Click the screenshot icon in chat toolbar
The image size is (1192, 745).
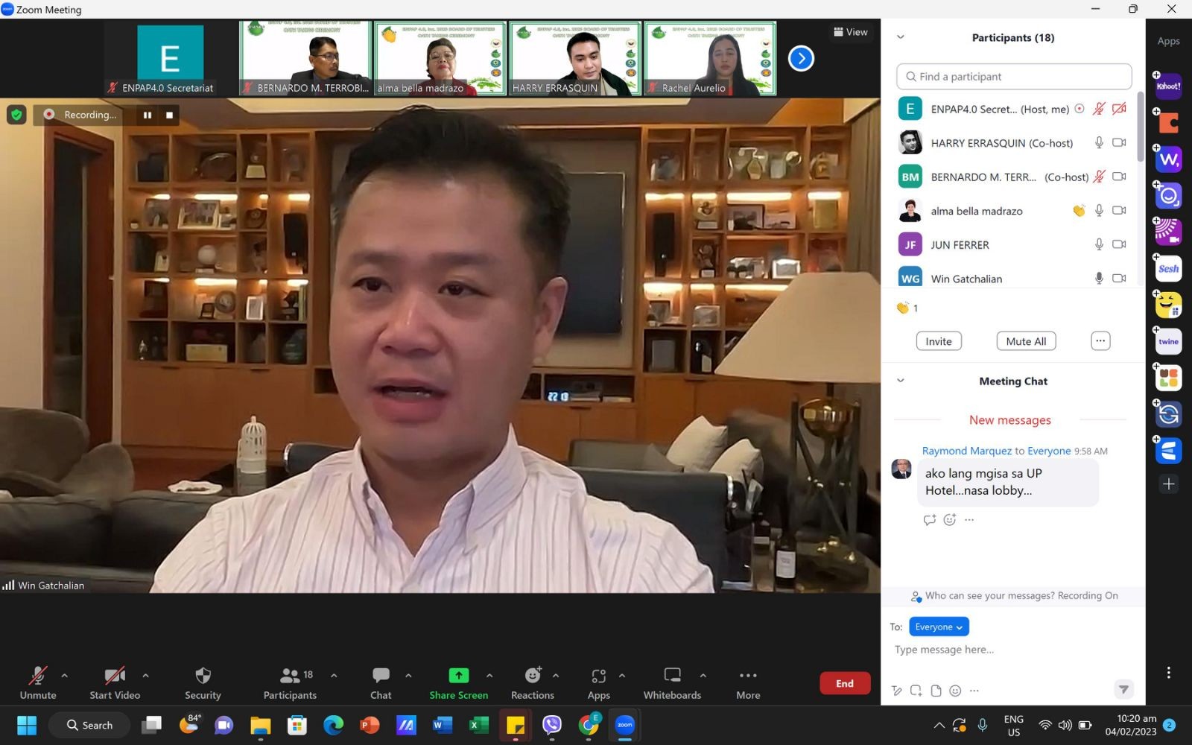(x=916, y=691)
